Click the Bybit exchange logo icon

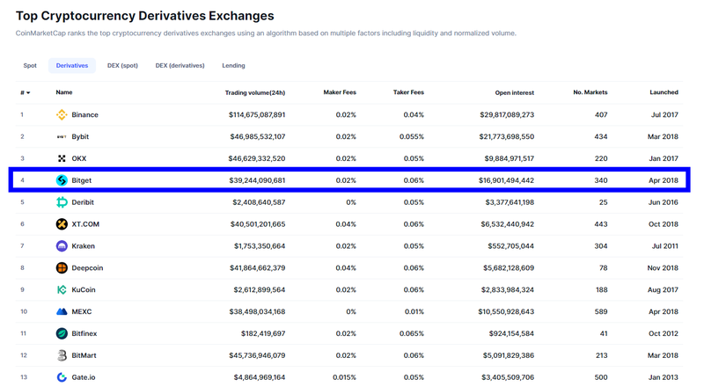pyautogui.click(x=62, y=137)
